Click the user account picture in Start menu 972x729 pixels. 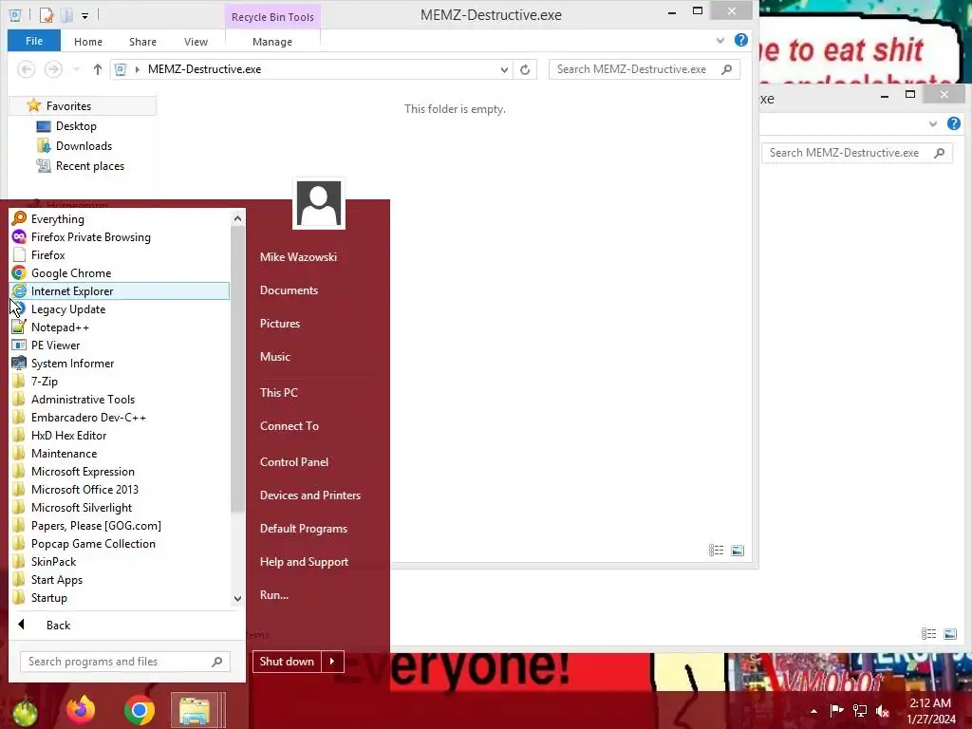tap(319, 203)
